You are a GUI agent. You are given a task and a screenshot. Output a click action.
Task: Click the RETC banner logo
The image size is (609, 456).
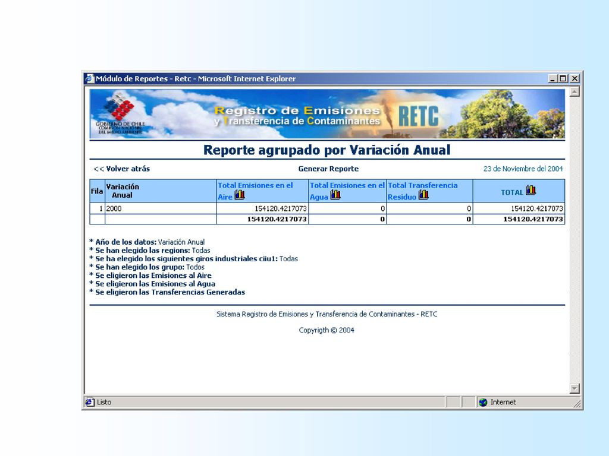(418, 116)
